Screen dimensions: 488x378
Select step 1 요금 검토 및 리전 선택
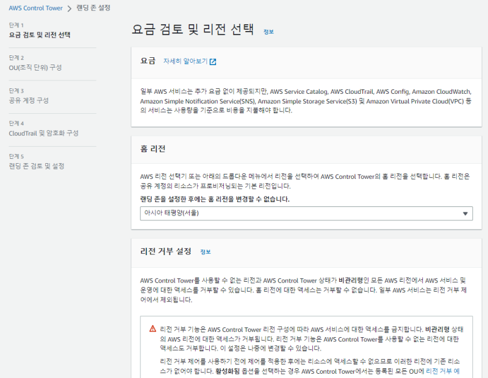click(x=40, y=35)
